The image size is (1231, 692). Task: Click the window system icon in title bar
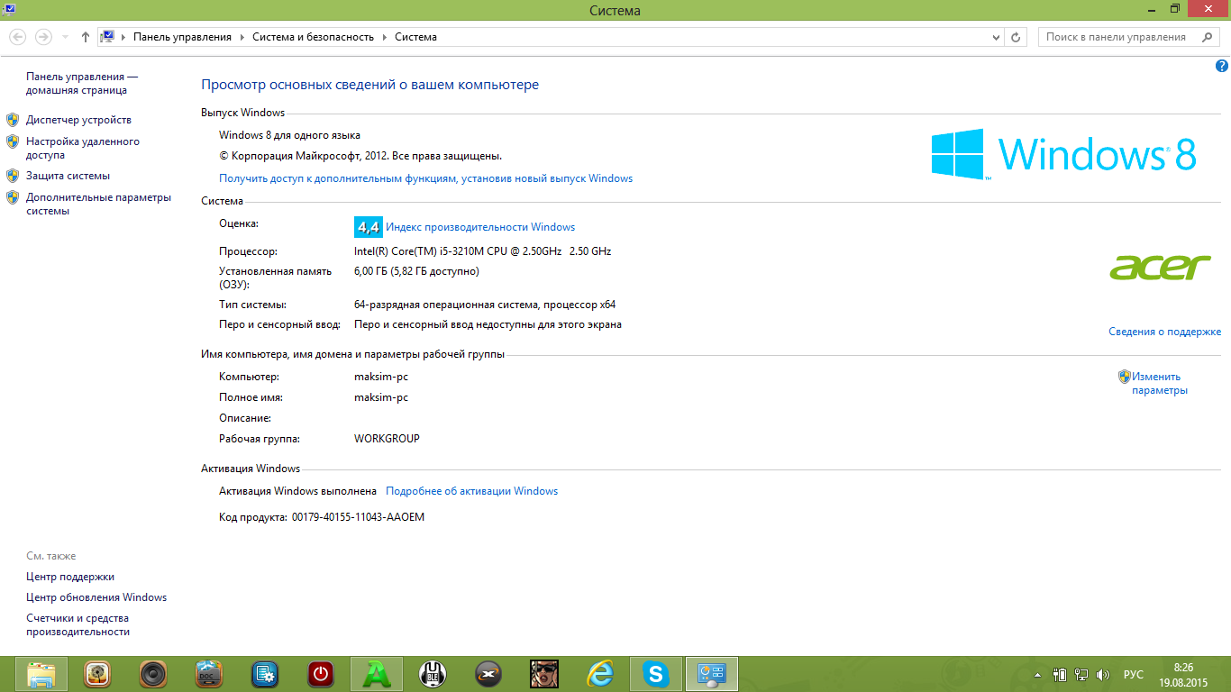pos(9,8)
